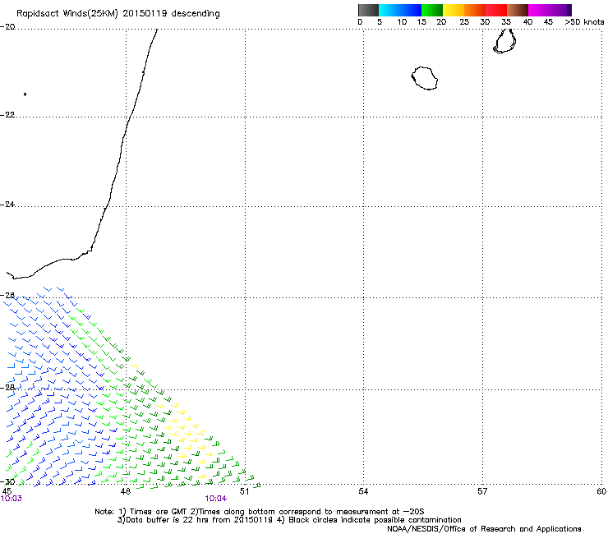Click the latitude label "-22"

7,115
